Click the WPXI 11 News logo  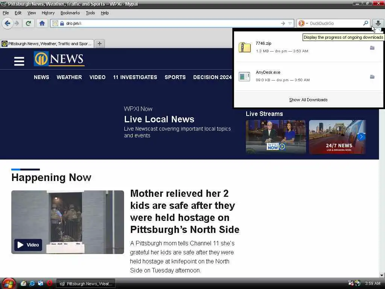pos(59,59)
